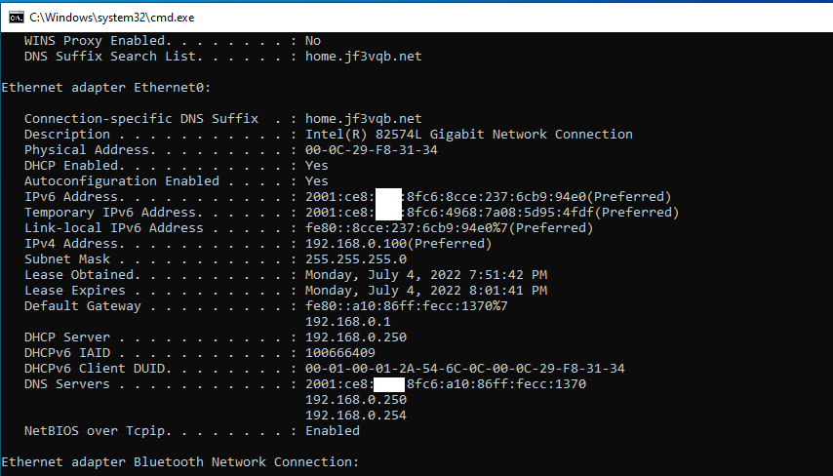Viewport: 833px width, 476px height.
Task: Click the Physical Address value 00-0C-29-F8-31-34
Action: click(372, 150)
